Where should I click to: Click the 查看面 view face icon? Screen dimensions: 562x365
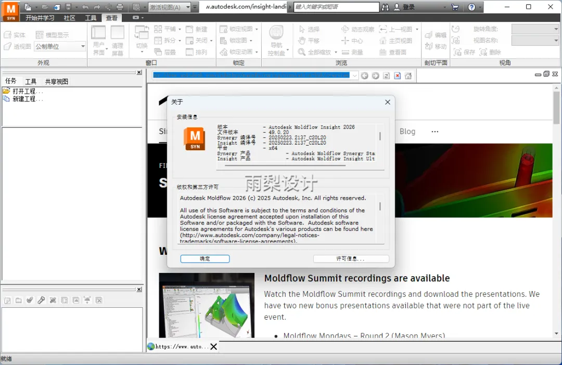point(392,52)
